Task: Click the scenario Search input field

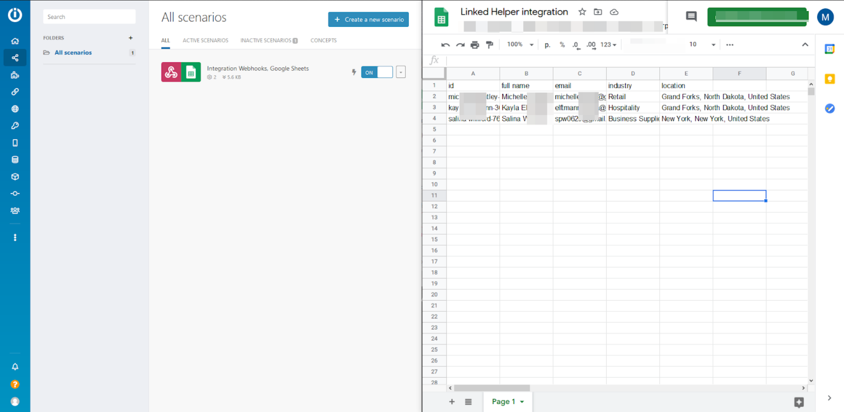Action: pos(89,17)
